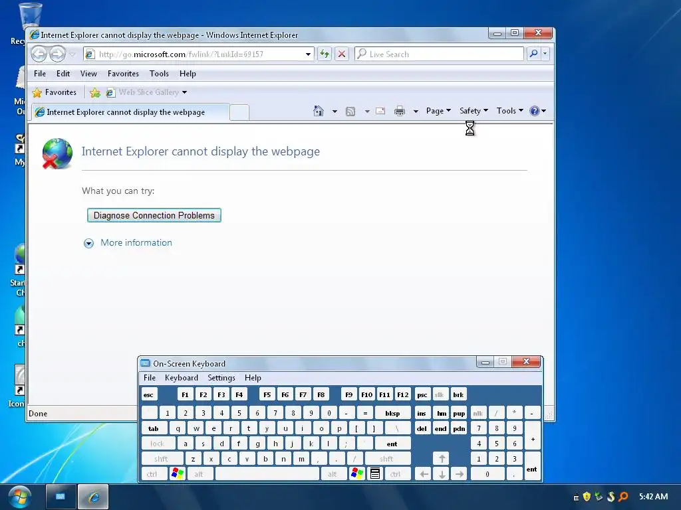This screenshot has width=681, height=510.
Task: Toggle the nlk num lock key
Action: point(478,413)
